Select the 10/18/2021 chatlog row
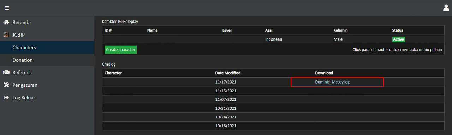452x135 pixels. click(x=273, y=126)
